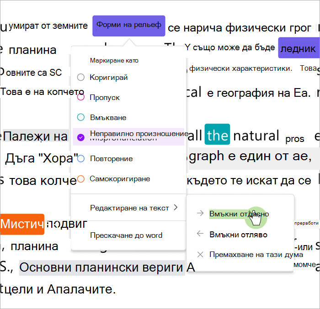Click the word Палежи in the passage
This screenshot has height=309, width=320.
27,136
